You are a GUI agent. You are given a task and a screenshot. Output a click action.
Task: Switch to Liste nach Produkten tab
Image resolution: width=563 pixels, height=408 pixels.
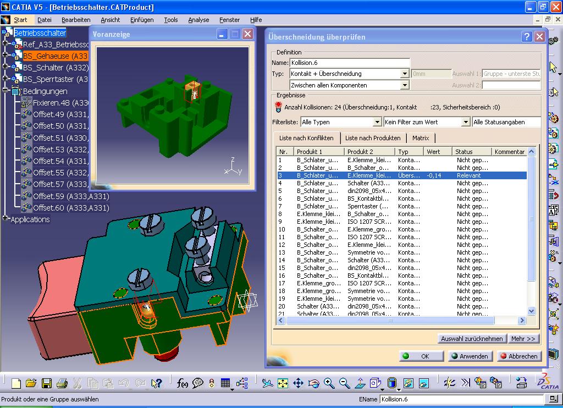(x=373, y=138)
